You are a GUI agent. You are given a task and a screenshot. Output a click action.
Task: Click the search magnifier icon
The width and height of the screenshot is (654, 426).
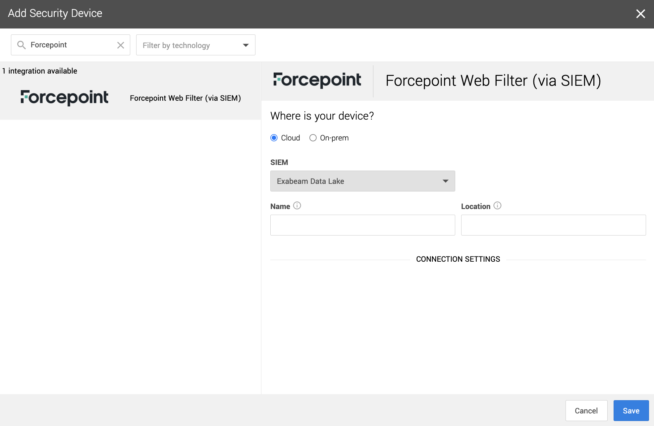click(x=22, y=45)
